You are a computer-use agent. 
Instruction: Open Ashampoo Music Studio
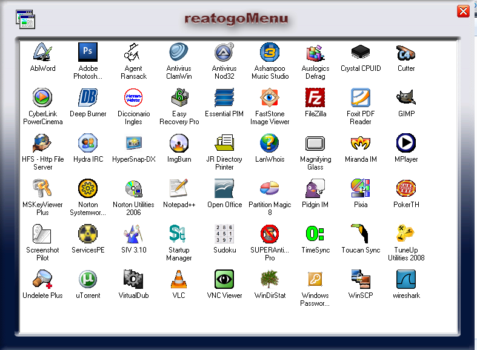click(x=270, y=52)
